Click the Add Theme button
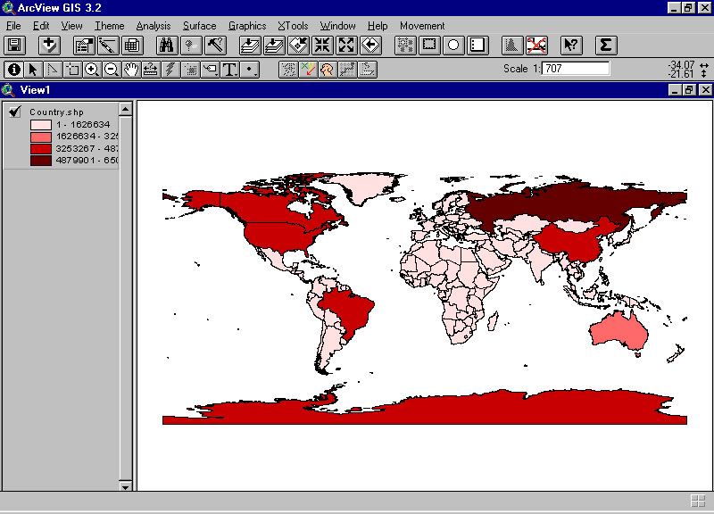This screenshot has height=514, width=714. pyautogui.click(x=50, y=45)
